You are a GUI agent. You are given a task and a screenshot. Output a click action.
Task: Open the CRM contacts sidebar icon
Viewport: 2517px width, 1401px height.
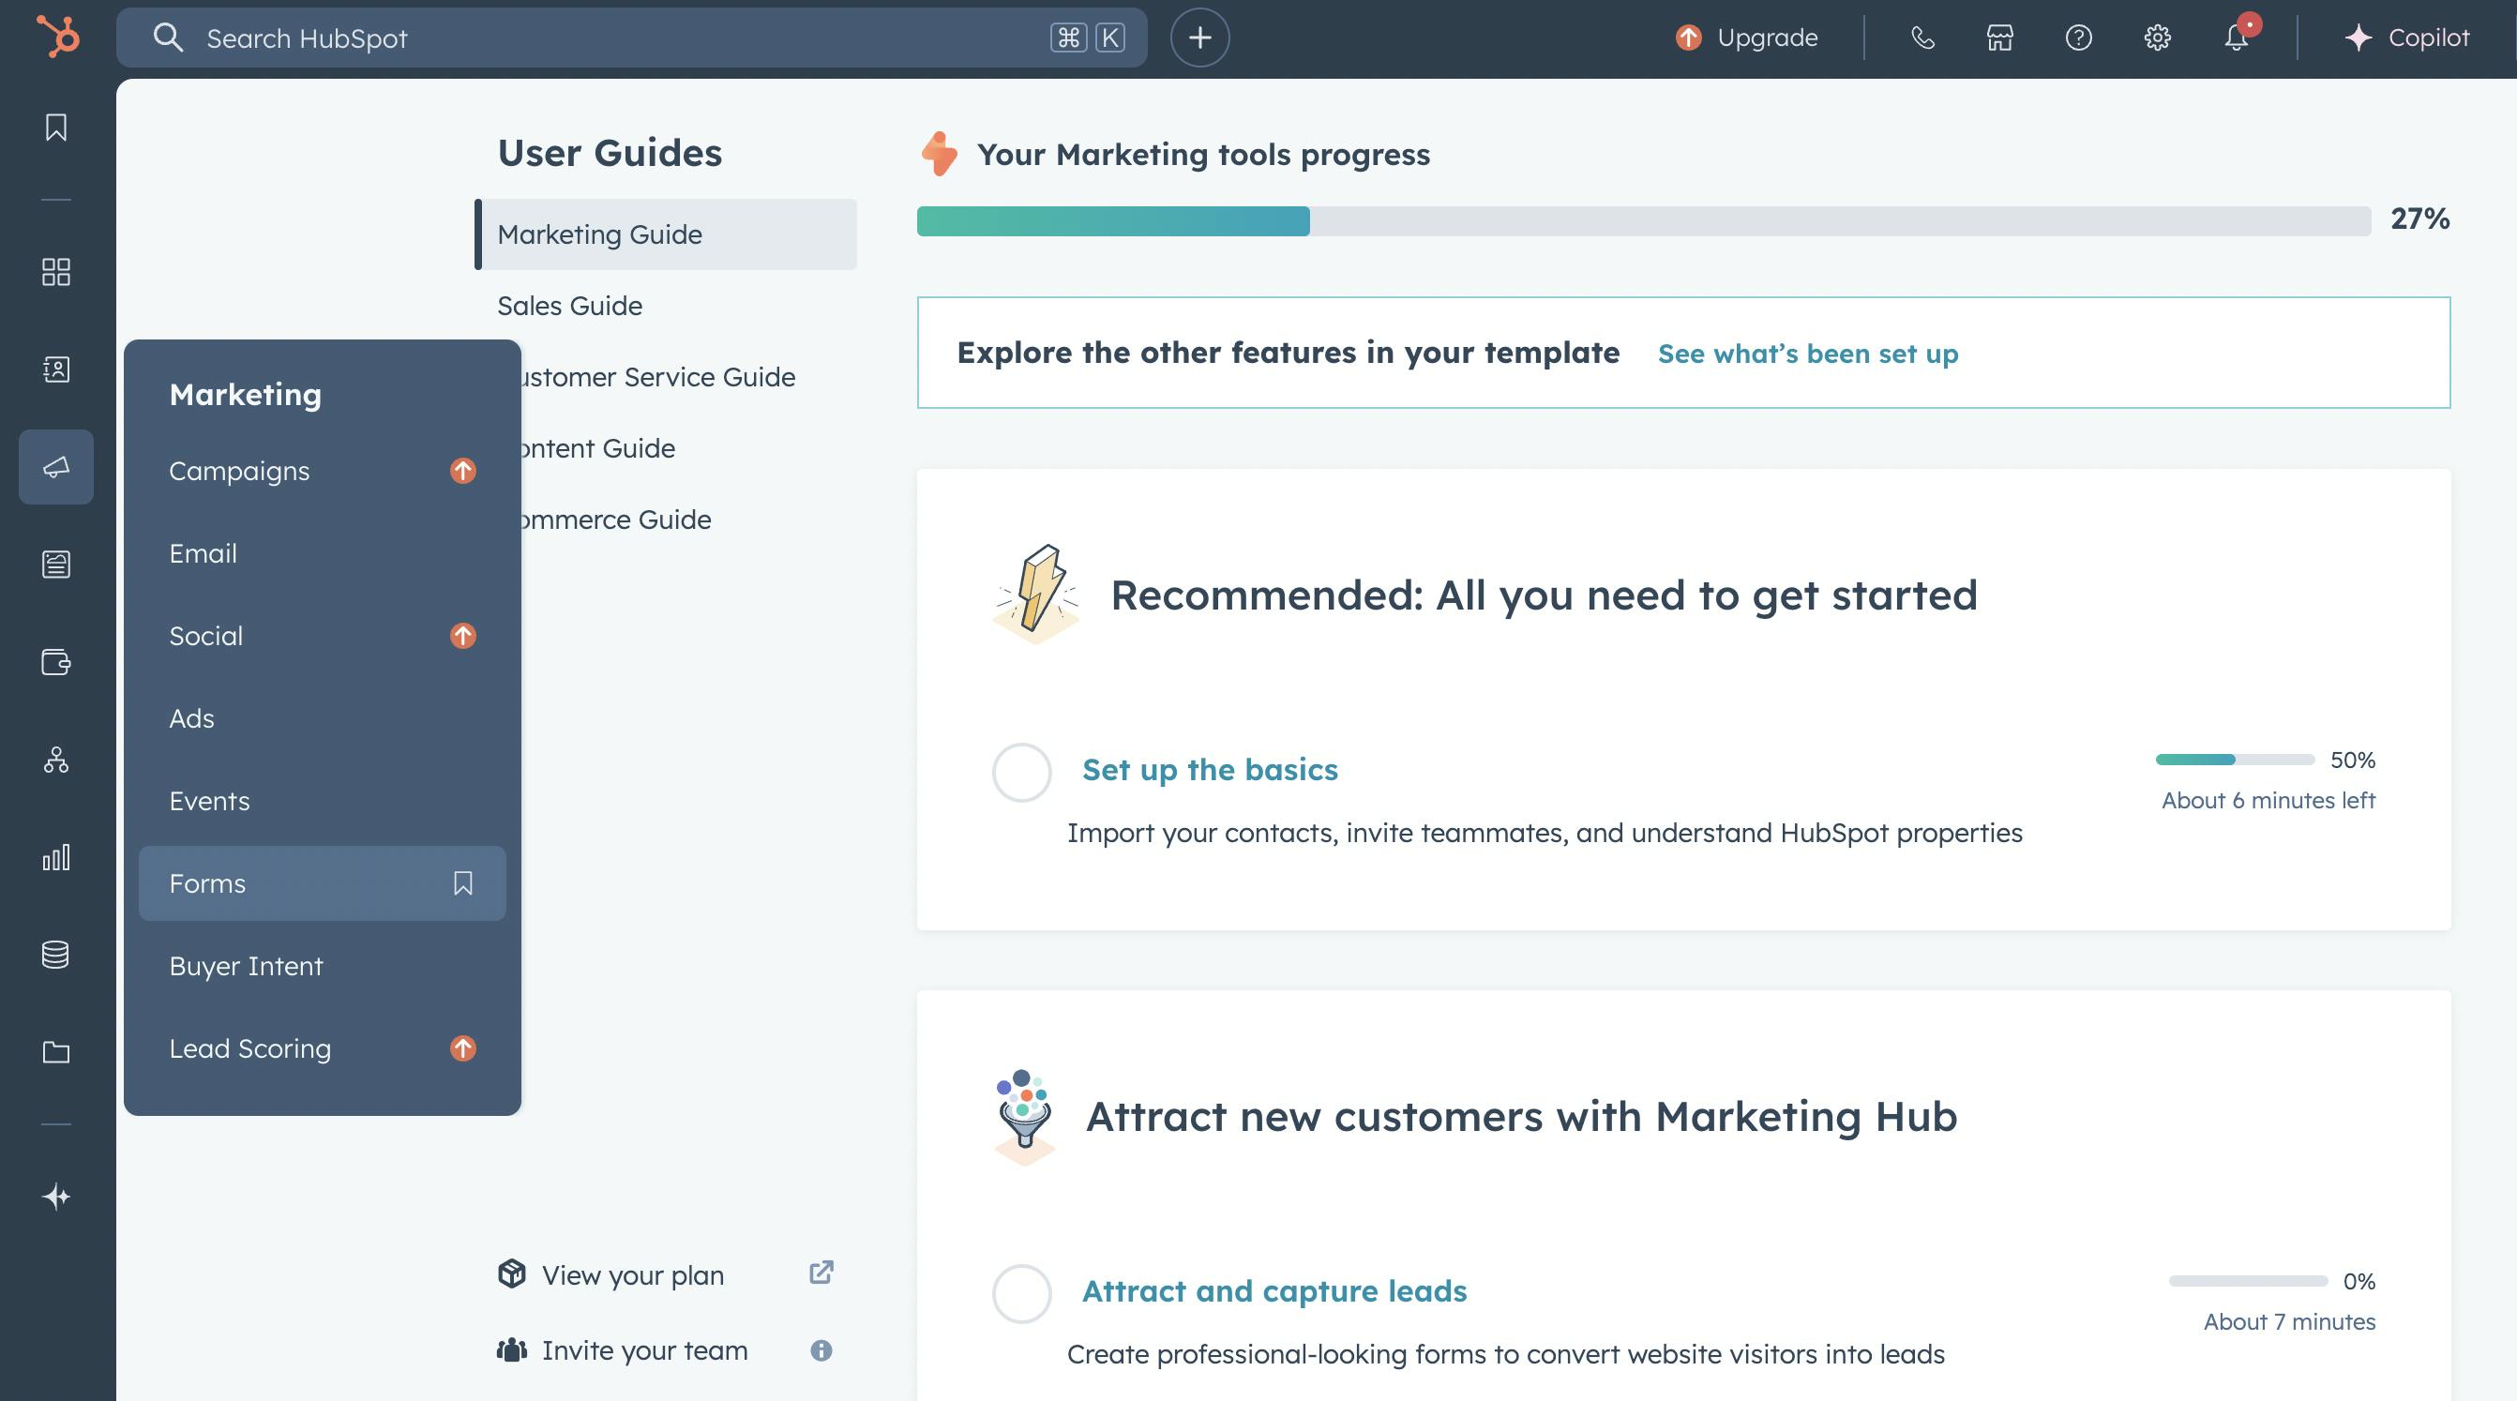pos(55,369)
